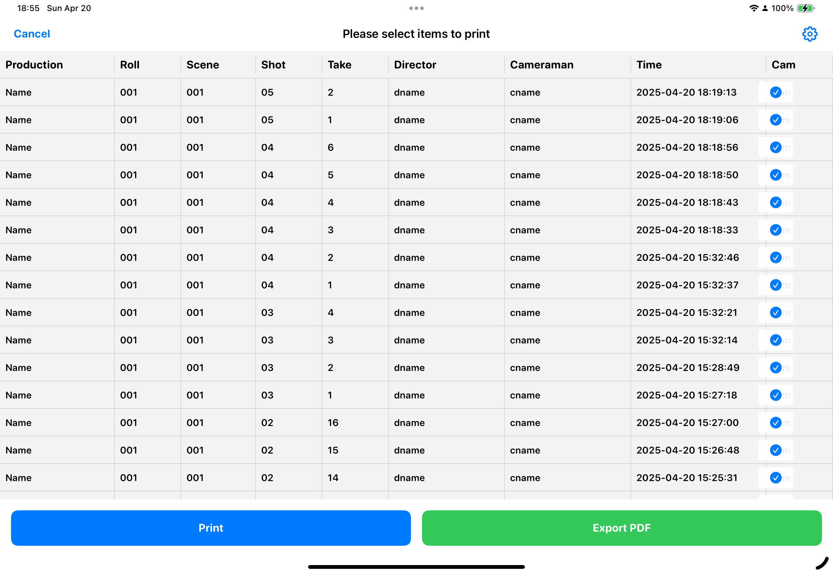Tap the Production column header
The height and width of the screenshot is (574, 833).
point(34,65)
